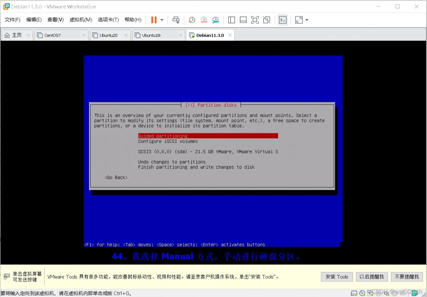Close the Debian11.3.0 tab

pyautogui.click(x=230, y=35)
